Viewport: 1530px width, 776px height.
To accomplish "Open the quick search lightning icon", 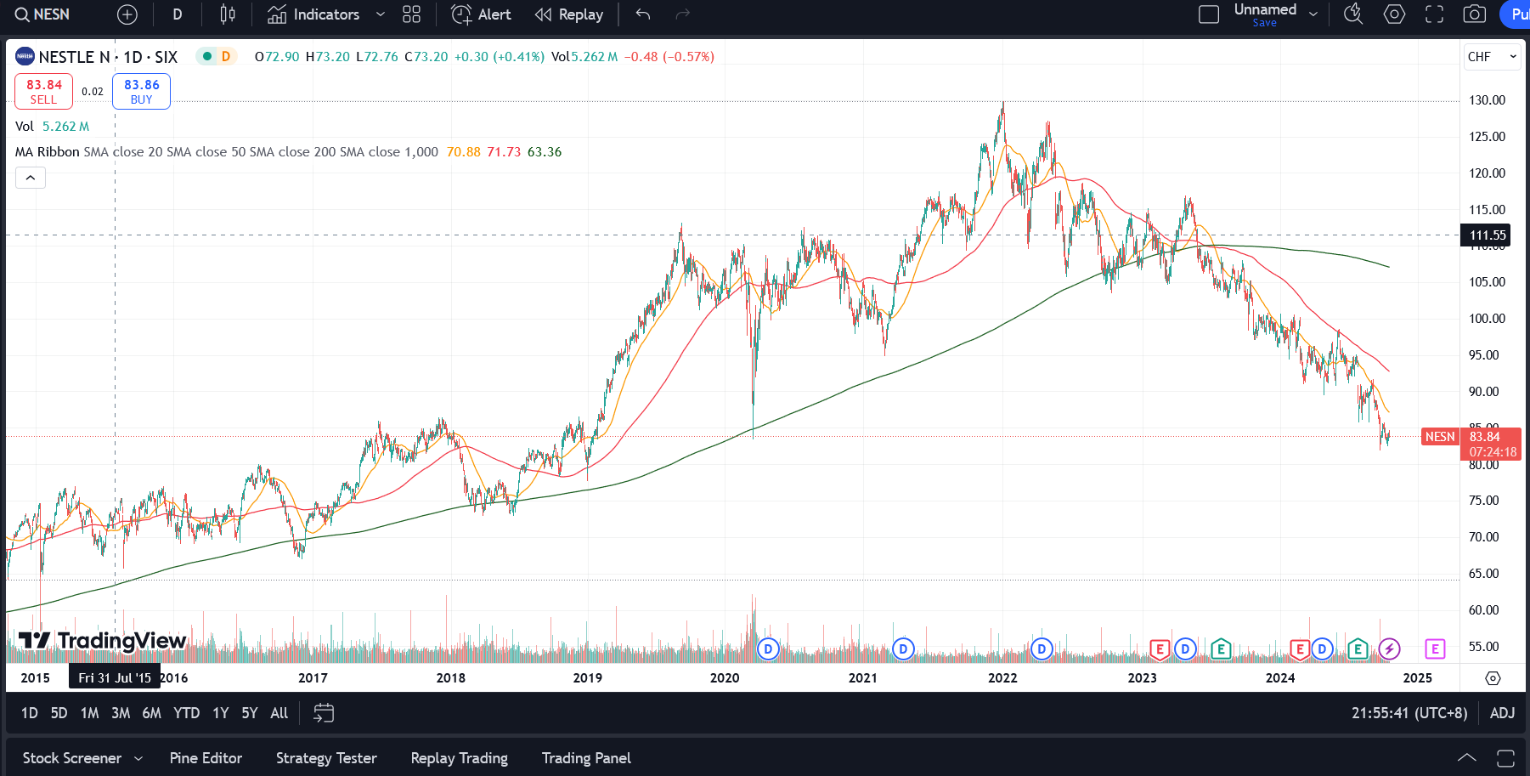I will [1353, 14].
